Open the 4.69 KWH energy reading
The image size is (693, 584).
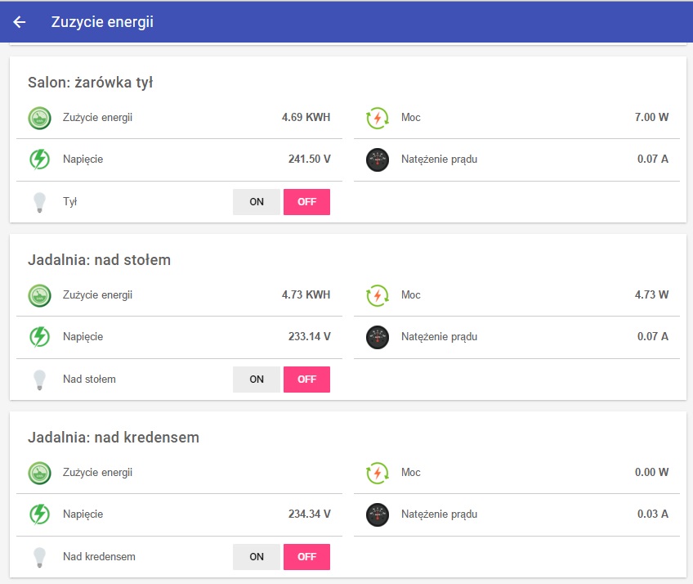(306, 117)
